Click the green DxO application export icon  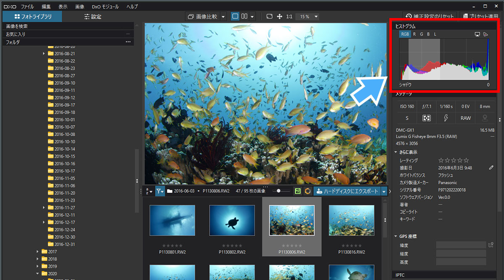coord(297,191)
